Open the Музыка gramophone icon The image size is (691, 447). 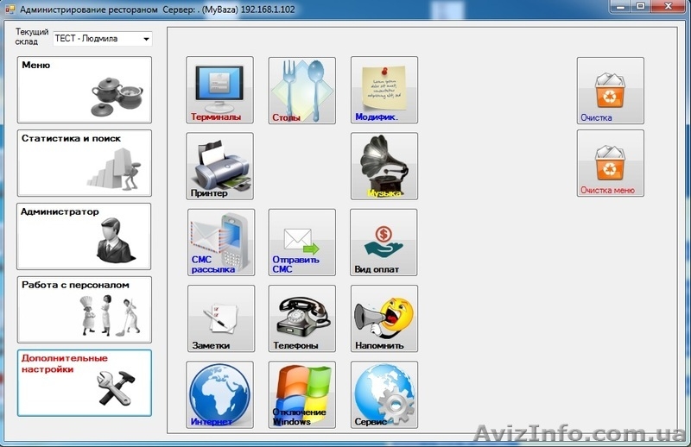384,166
